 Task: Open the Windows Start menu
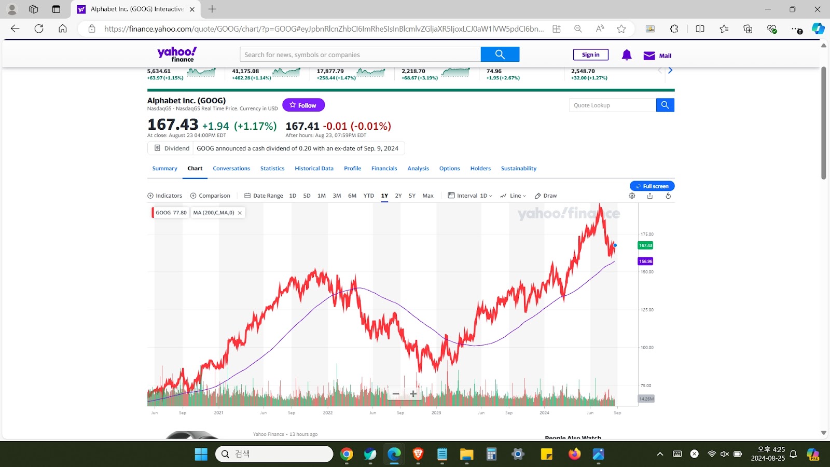201,454
